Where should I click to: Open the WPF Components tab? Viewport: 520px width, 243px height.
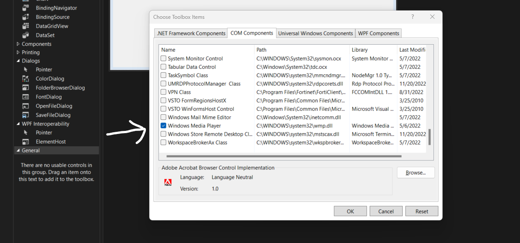(x=379, y=33)
